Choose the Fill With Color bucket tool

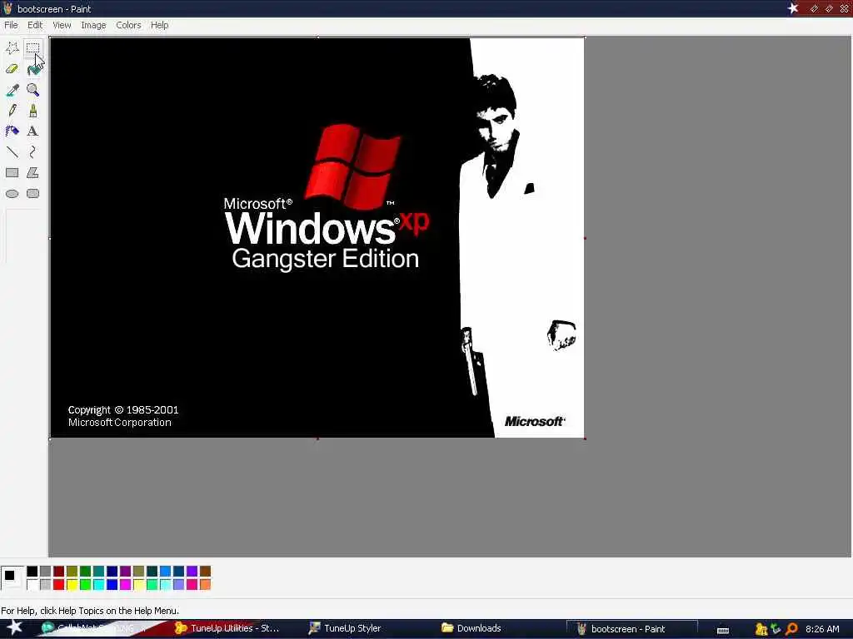pos(32,69)
